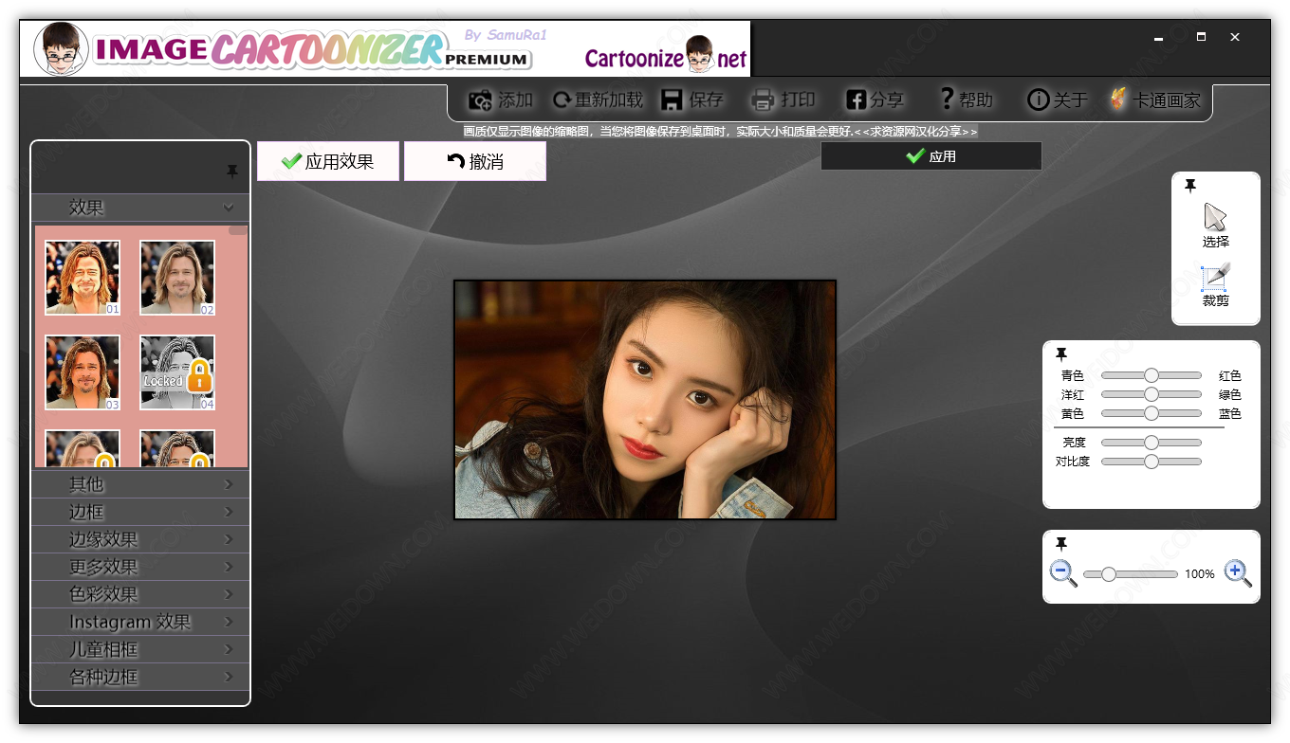Click the Cartoonize.net logo link
The height and width of the screenshot is (743, 1290).
coord(666,56)
